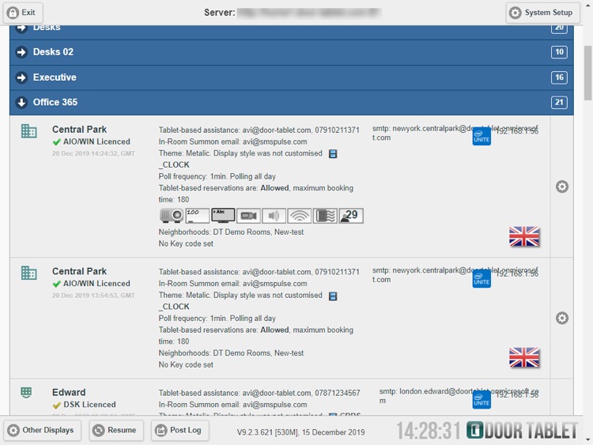
Task: Collapse the Office 365 group
Action: click(x=291, y=103)
